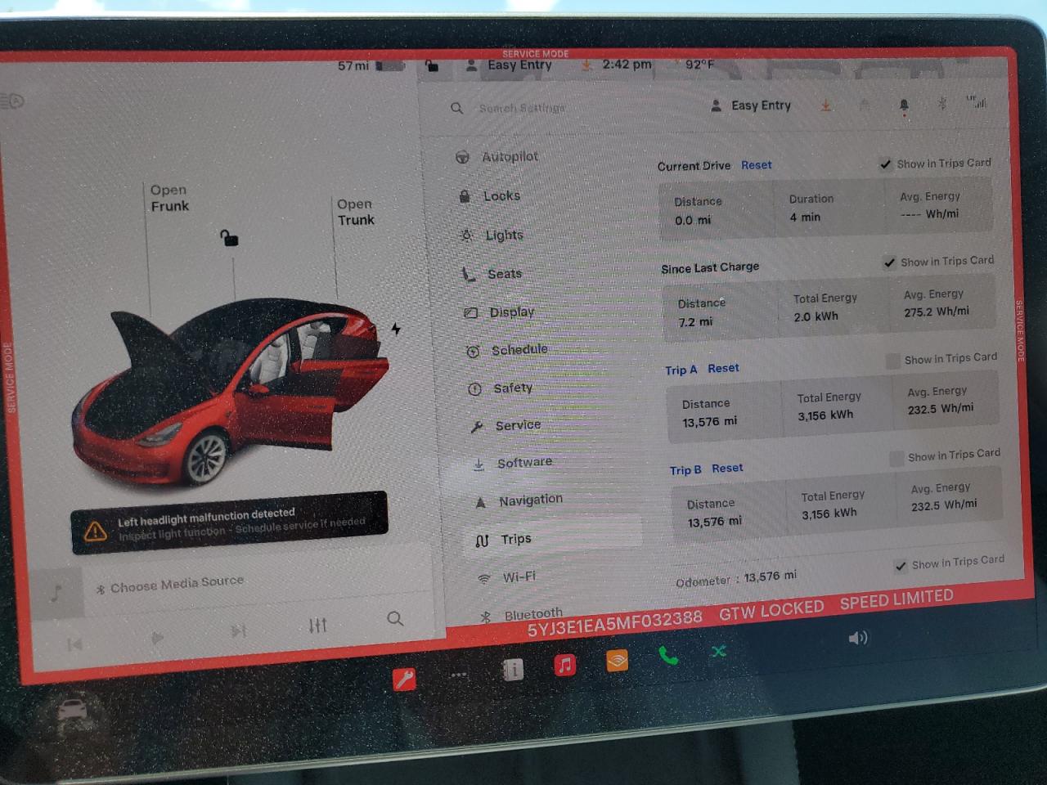This screenshot has width=1047, height=785.
Task: Click the Bluetooth icon in settings header
Action: 941,103
